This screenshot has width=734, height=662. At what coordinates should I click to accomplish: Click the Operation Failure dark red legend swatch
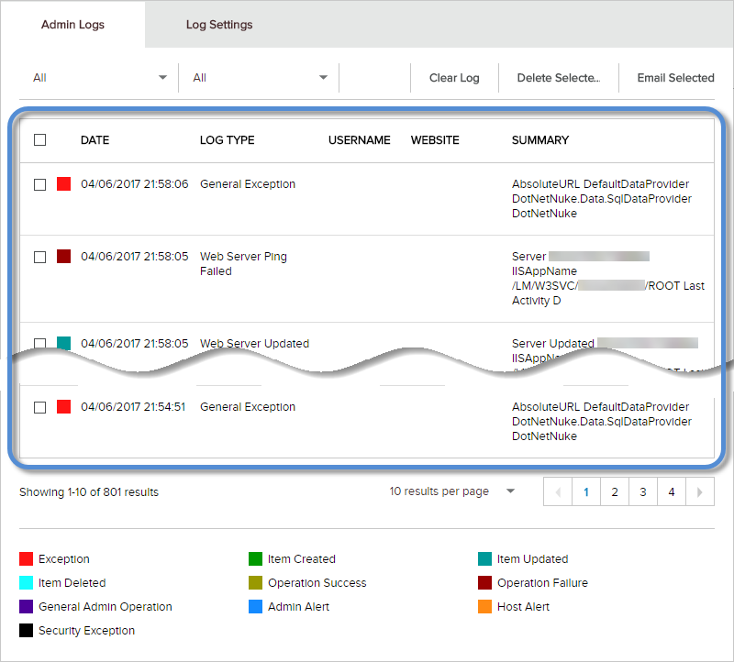485,582
